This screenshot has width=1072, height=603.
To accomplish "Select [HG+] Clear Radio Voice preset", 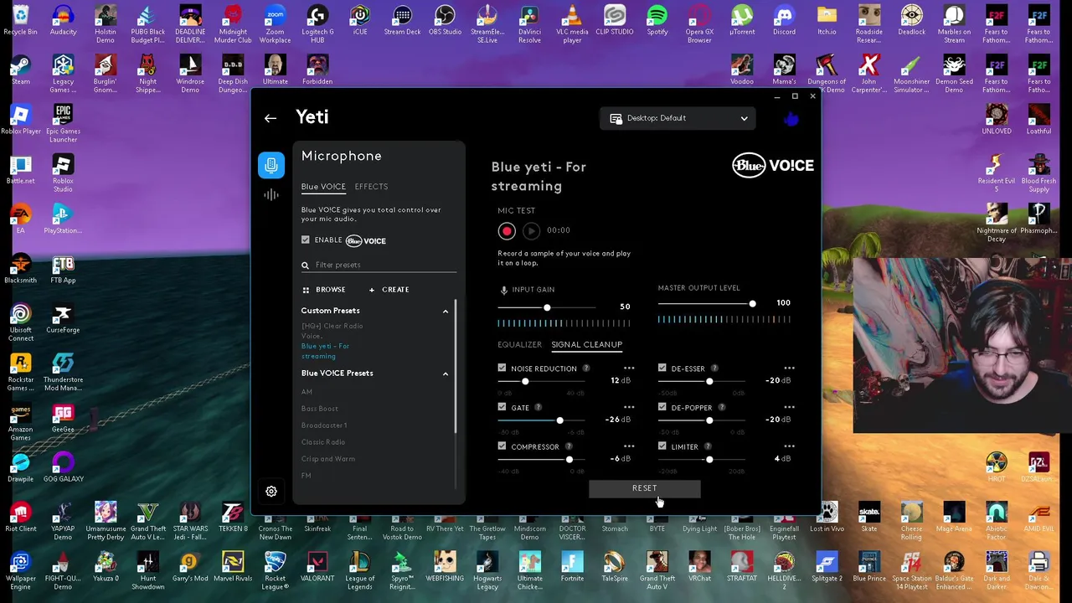I will pos(332,331).
